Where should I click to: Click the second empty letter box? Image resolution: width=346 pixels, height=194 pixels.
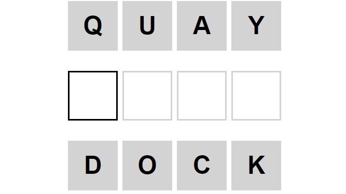point(147,96)
